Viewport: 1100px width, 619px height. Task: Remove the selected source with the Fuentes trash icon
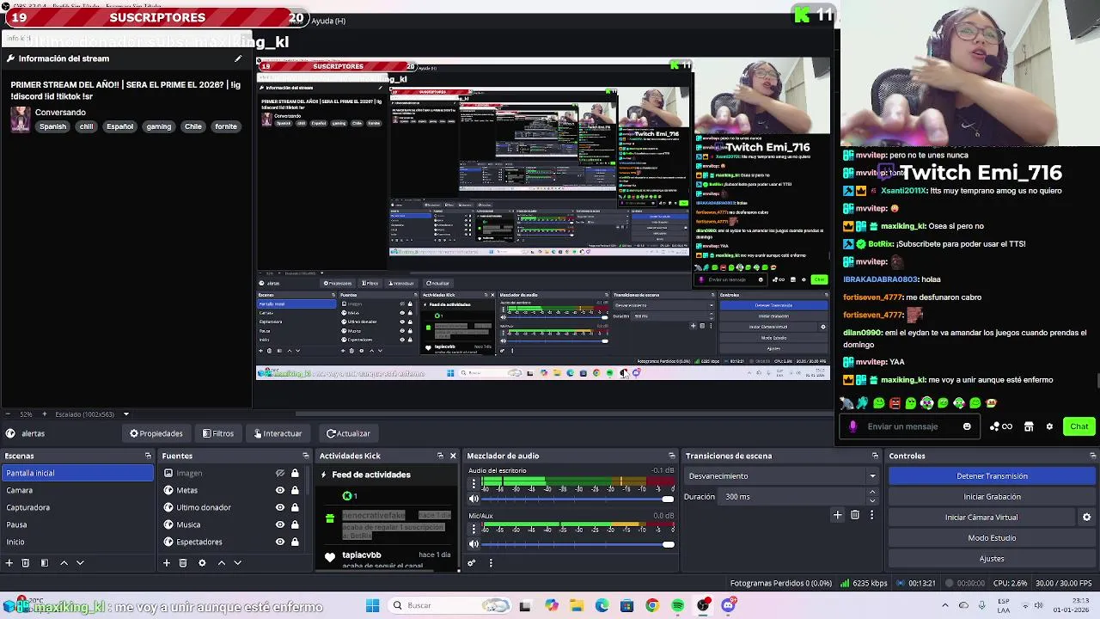click(183, 563)
